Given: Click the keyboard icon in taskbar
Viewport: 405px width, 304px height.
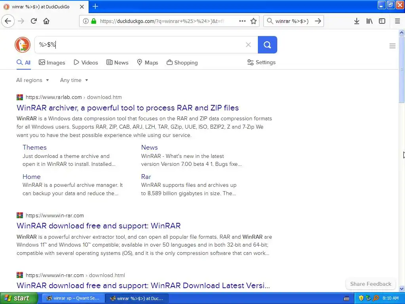Looking at the screenshot, I should click(346, 298).
